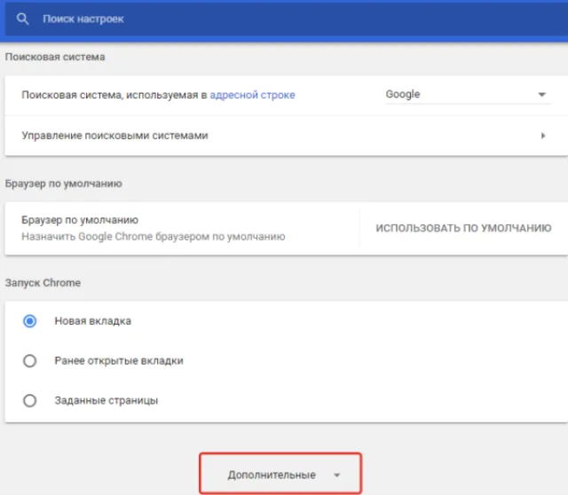568x495 pixels.
Task: Click the magnifier search icon
Action: coord(22,19)
